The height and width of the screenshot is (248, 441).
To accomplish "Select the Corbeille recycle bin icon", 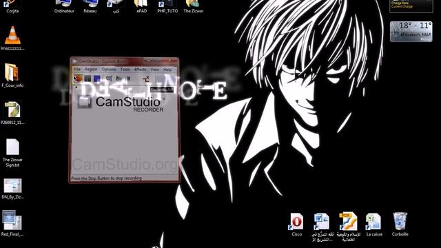I will 400,224.
